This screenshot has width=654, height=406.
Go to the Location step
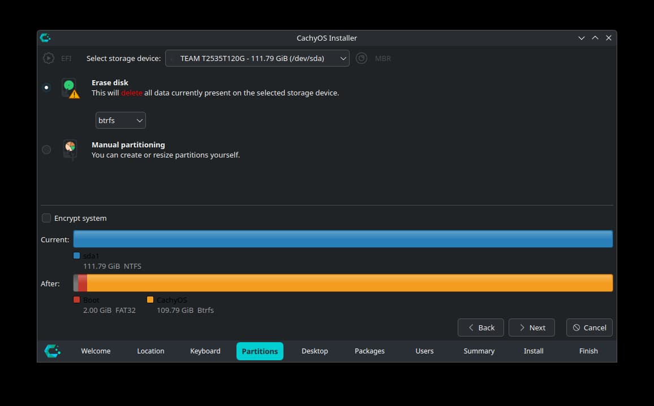(x=150, y=351)
